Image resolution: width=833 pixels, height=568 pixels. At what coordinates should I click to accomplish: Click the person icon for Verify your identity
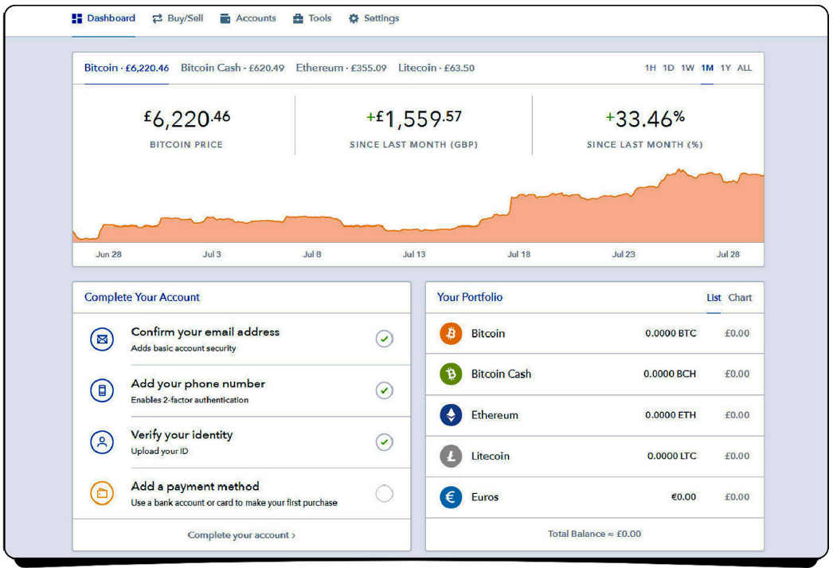click(x=102, y=442)
